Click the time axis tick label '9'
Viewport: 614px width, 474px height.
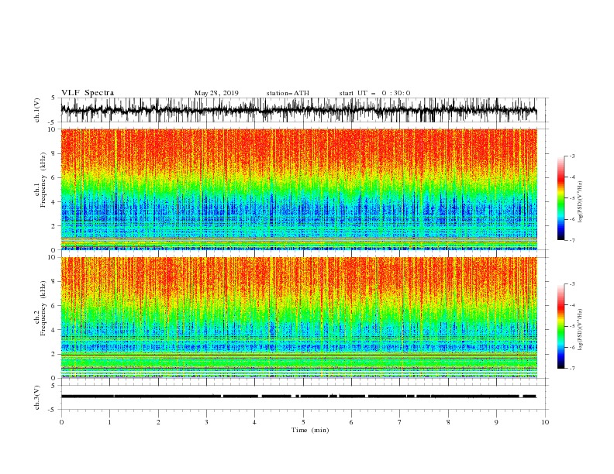496,422
